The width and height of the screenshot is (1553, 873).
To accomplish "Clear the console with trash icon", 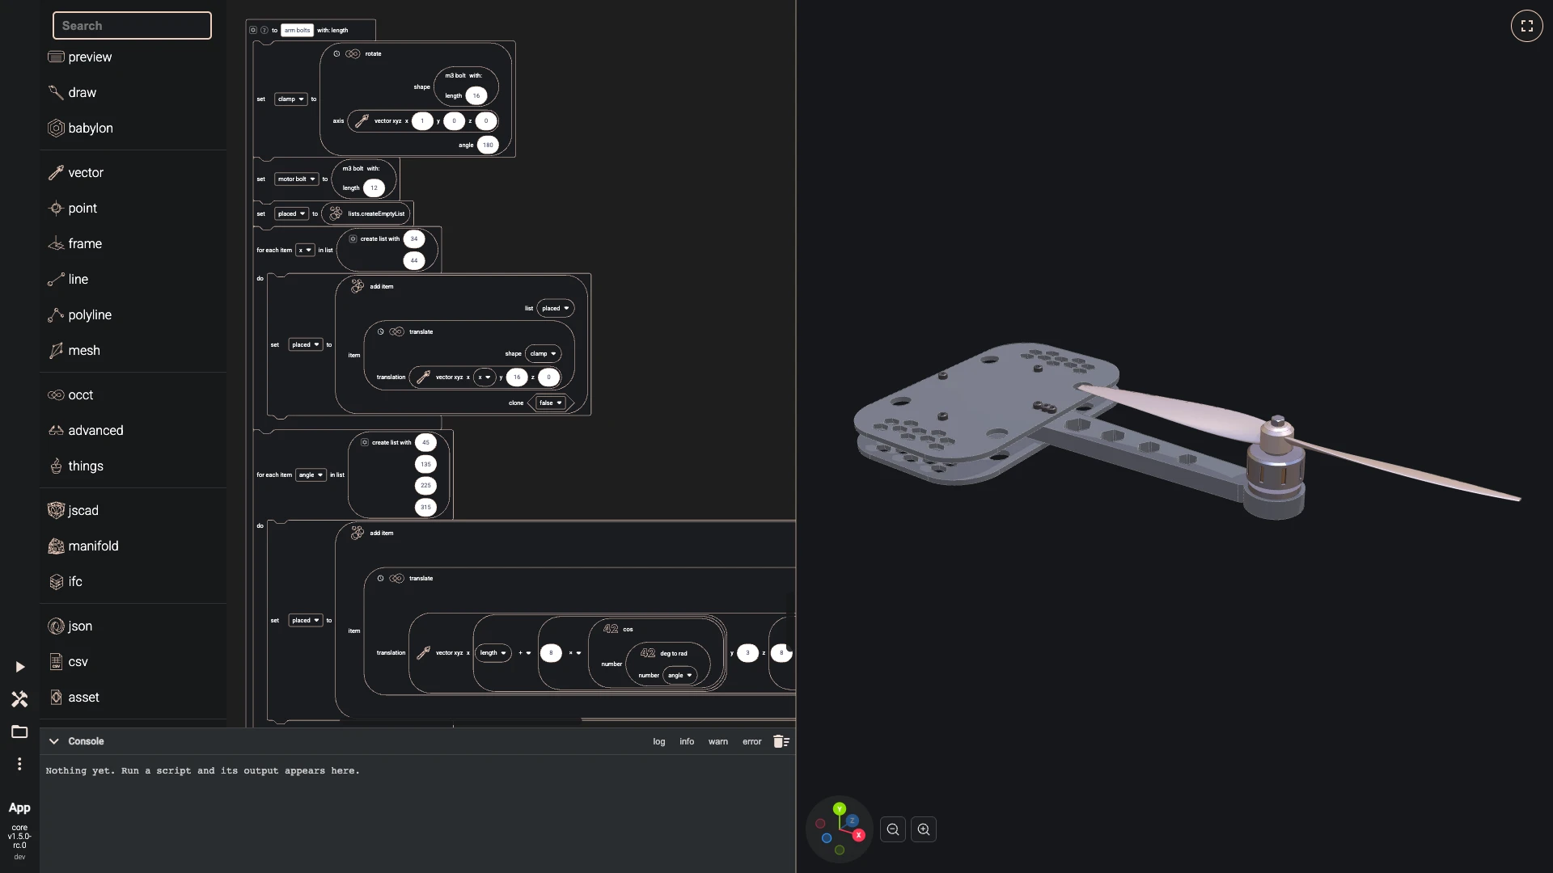I will (781, 741).
